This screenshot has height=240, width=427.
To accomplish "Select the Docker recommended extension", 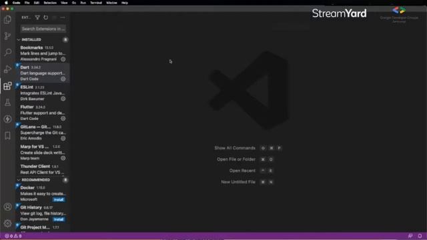I will (x=43, y=193).
